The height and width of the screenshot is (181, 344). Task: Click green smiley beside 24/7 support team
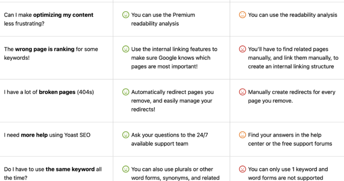[x=125, y=135]
